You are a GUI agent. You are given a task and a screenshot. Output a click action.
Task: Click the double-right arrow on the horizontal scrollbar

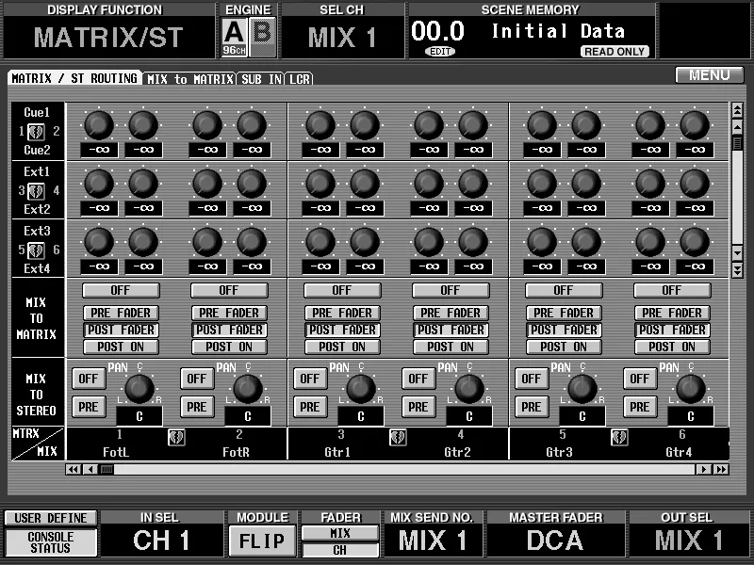point(721,469)
